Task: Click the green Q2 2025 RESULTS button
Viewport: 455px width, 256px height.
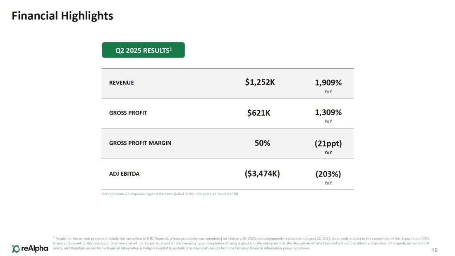Action: click(143, 50)
